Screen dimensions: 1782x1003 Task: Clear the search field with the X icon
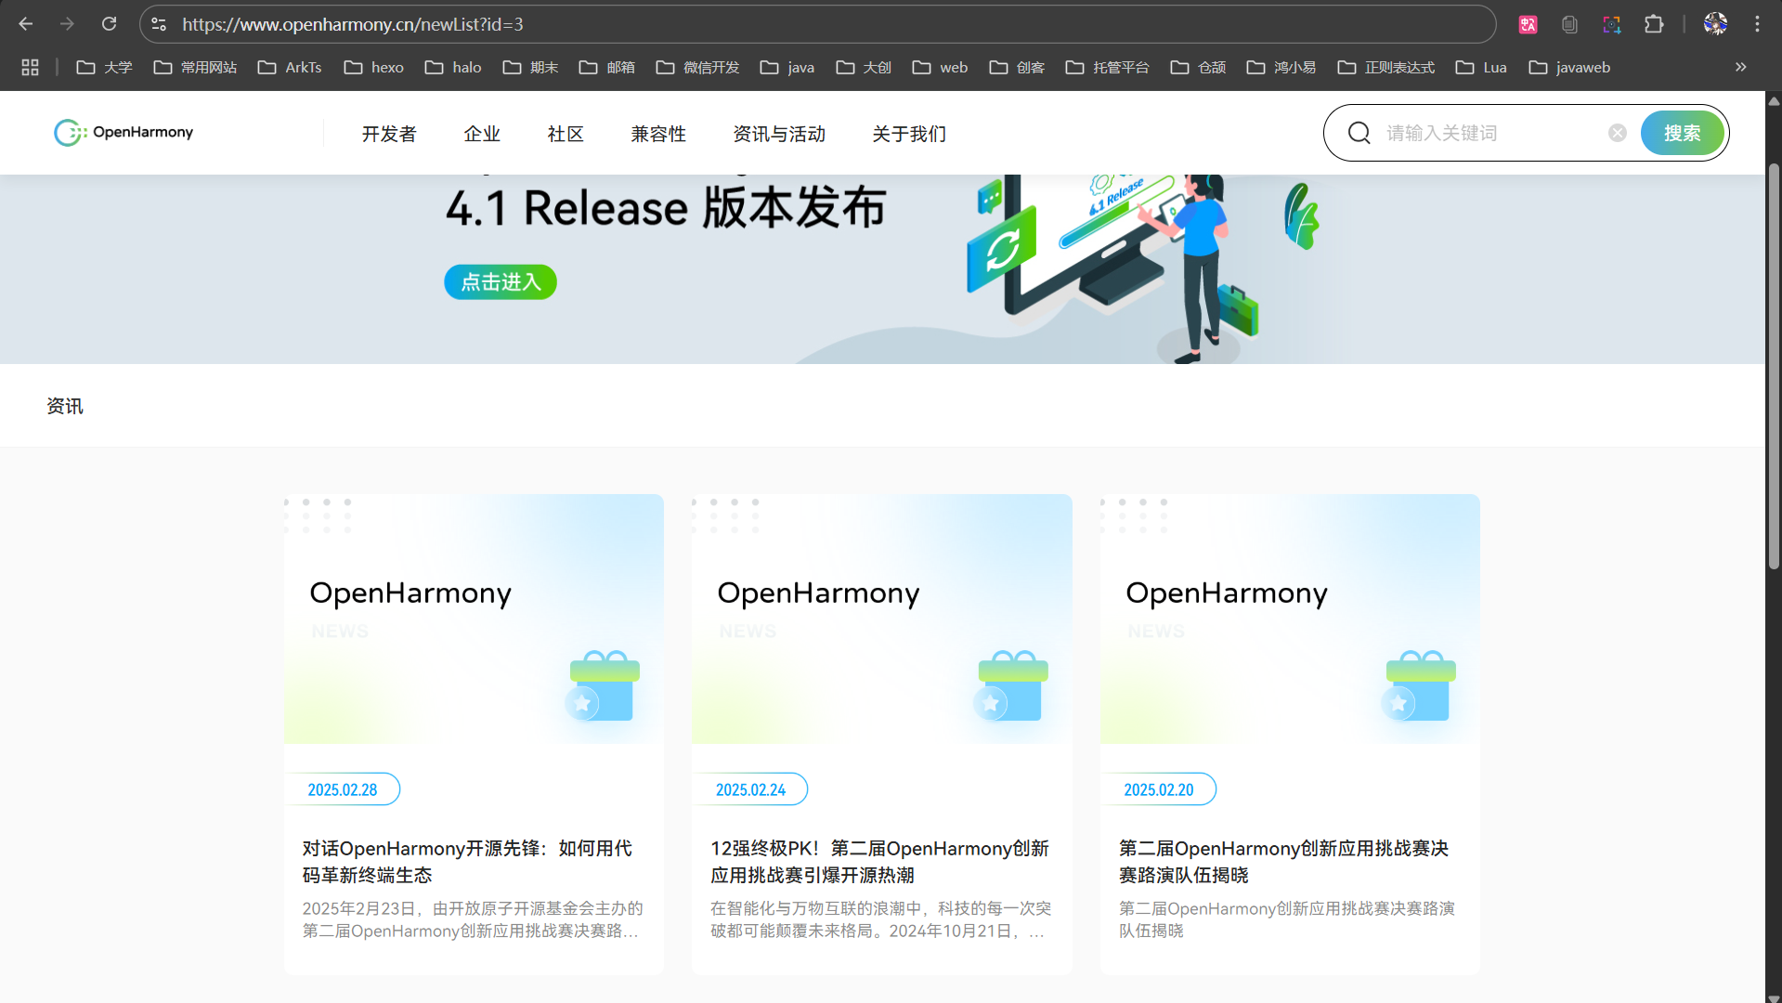[1617, 133]
